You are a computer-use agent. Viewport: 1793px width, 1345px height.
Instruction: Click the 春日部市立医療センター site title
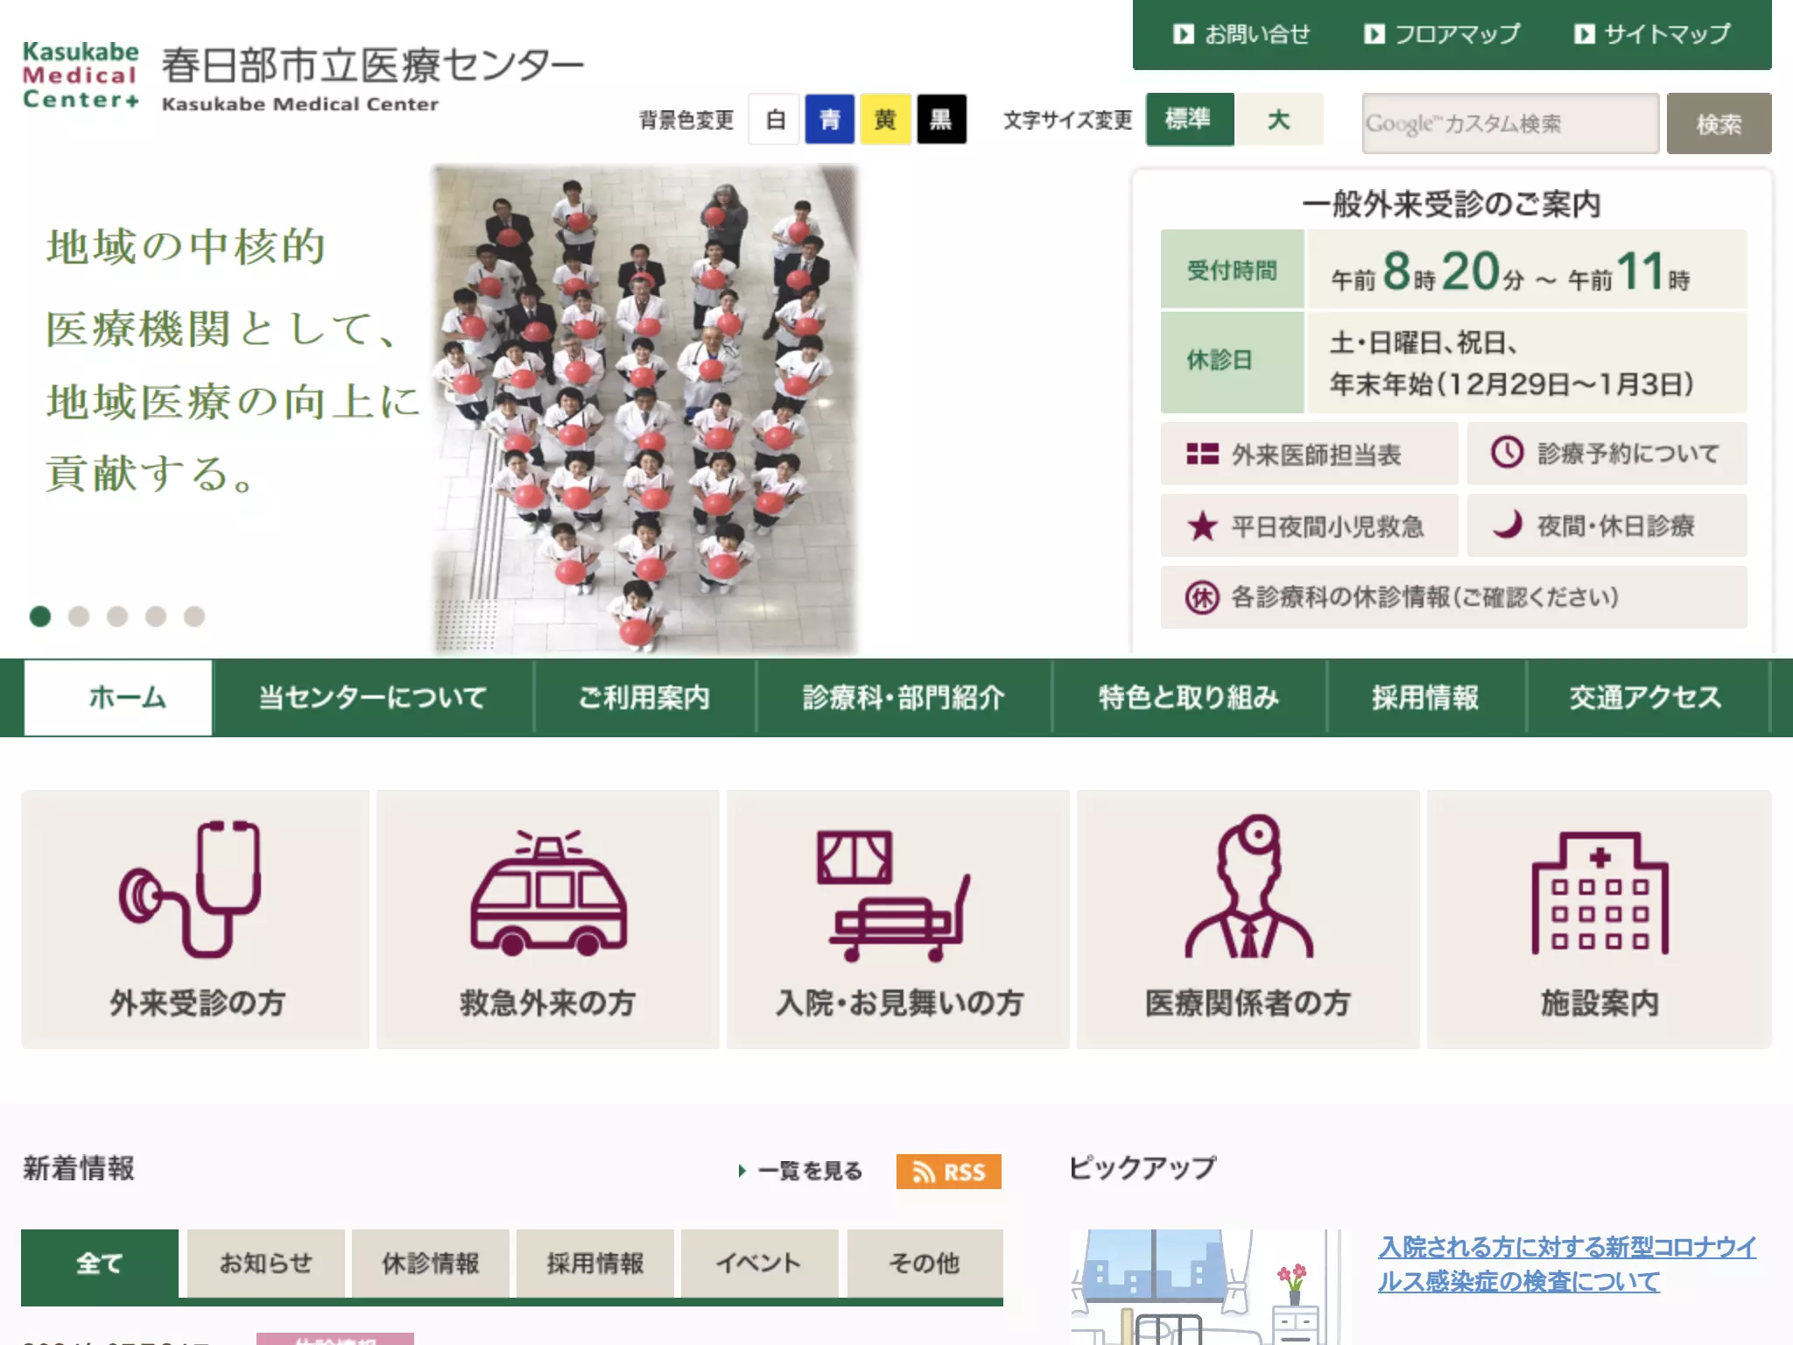373,66
